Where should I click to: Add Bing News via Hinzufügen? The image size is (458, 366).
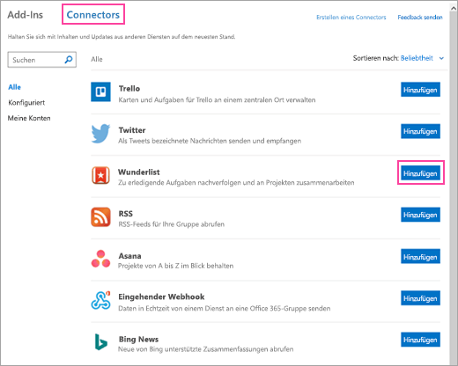click(420, 340)
